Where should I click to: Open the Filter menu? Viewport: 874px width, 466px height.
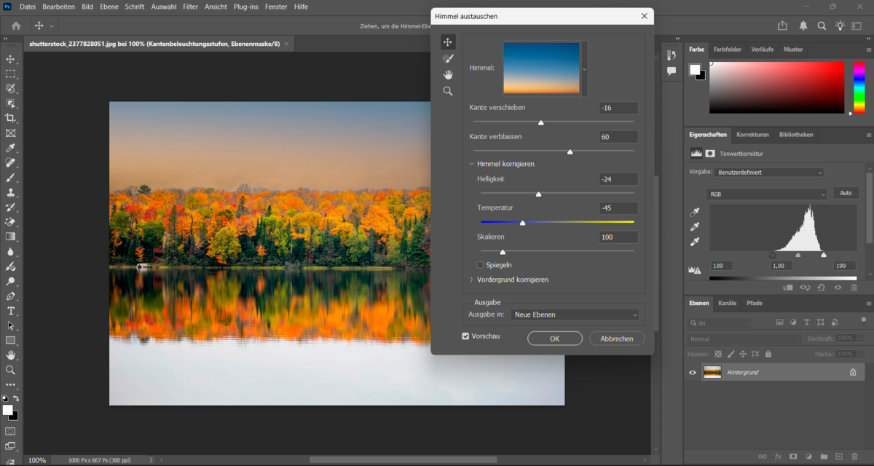click(x=190, y=7)
